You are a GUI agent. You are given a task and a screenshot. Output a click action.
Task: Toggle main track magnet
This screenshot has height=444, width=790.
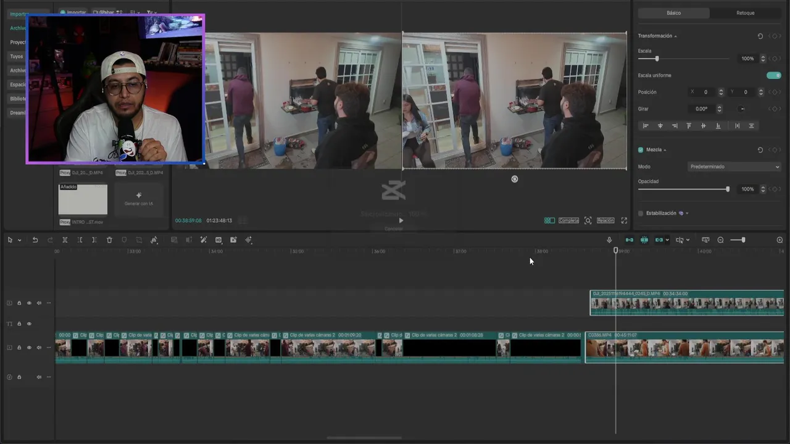coord(630,240)
